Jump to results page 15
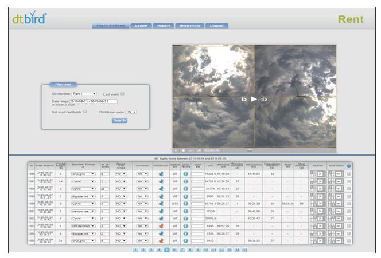 [x=244, y=250]
